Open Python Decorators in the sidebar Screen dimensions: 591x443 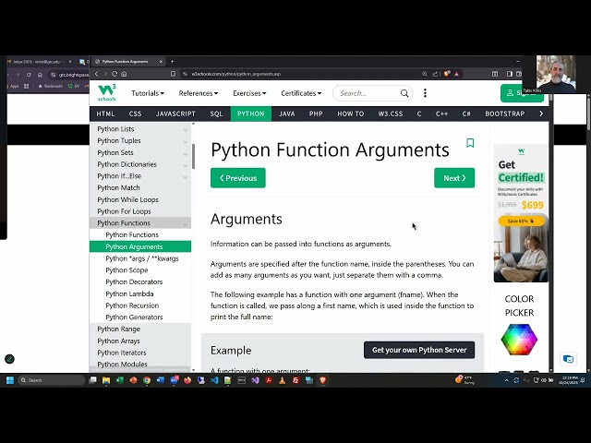click(134, 281)
